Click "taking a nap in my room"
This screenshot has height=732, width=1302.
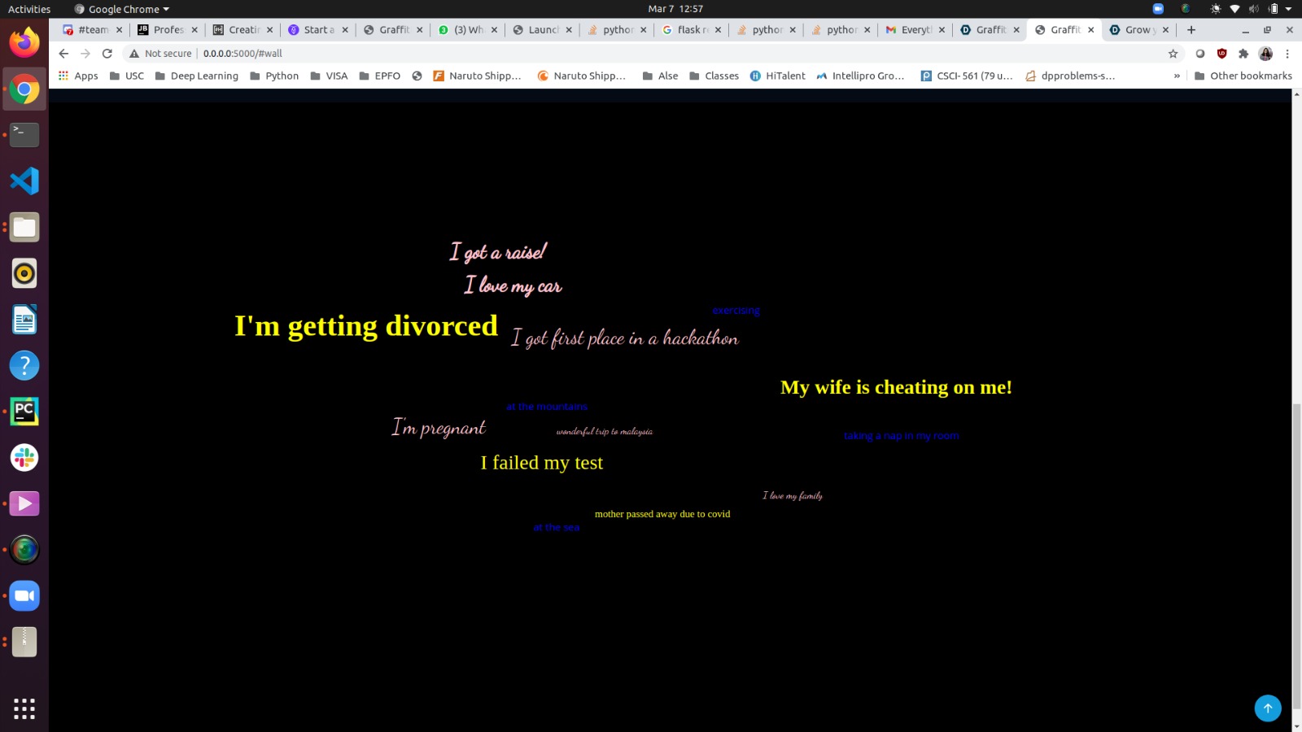[x=901, y=436]
